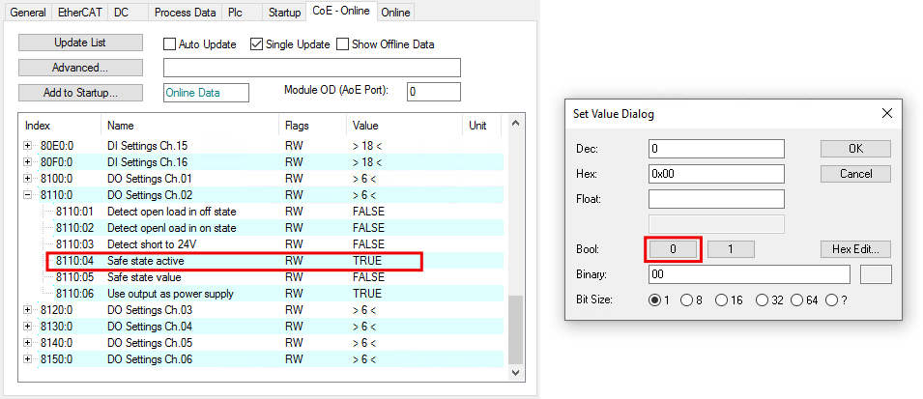The width and height of the screenshot is (923, 399).
Task: Click OK in Set Value Dialog
Action: (856, 149)
